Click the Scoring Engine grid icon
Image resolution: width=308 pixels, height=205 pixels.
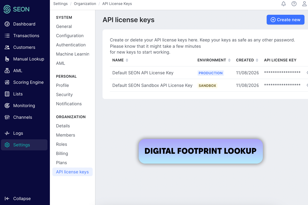(7, 82)
